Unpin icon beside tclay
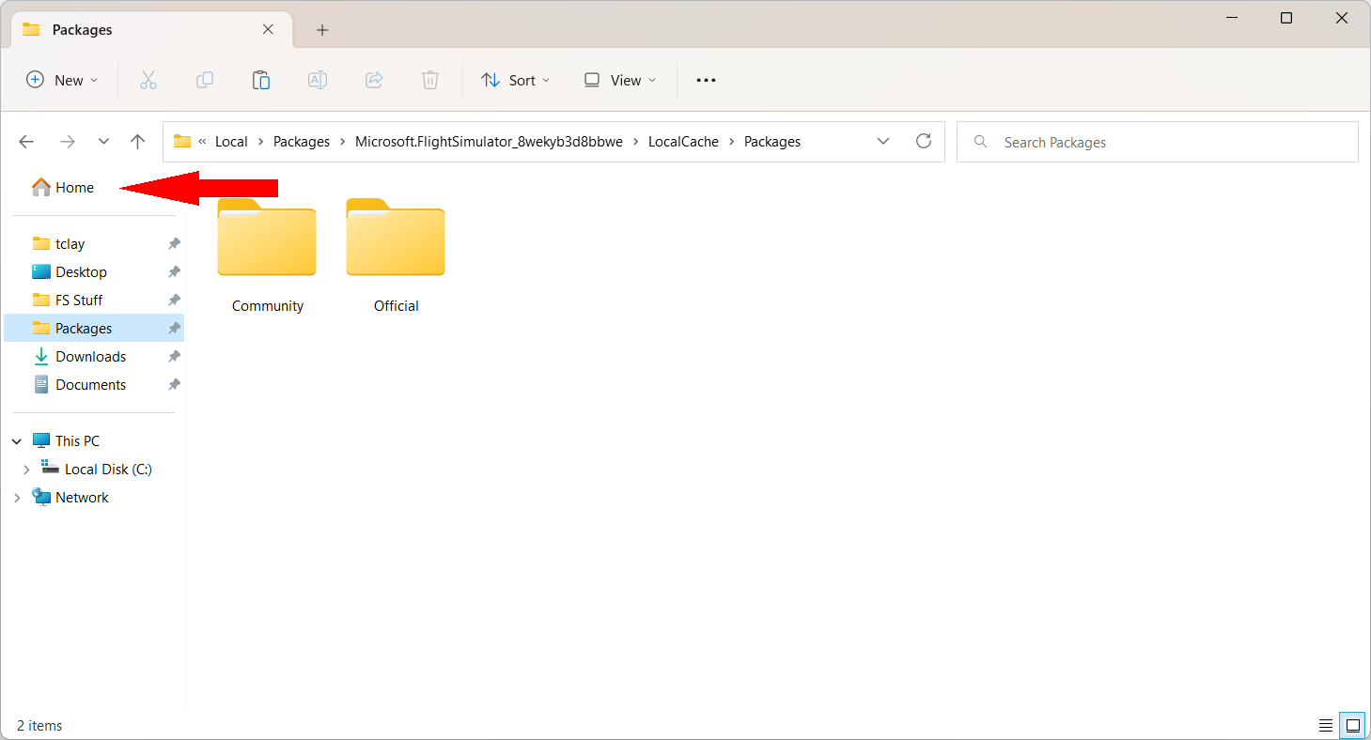The height and width of the screenshot is (740, 1371). pos(174,244)
